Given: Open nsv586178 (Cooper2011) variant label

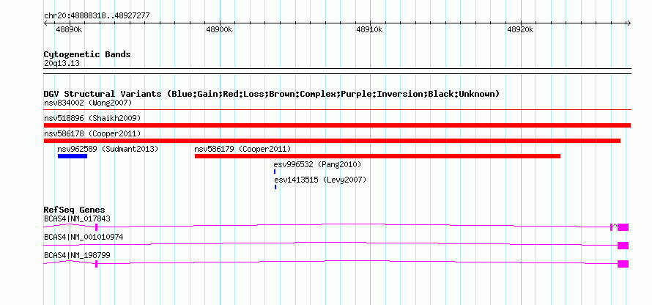Looking at the screenshot, I should click(x=92, y=134).
